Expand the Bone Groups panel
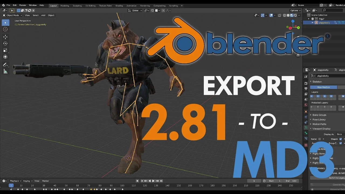This screenshot has width=345, height=194. tap(319, 115)
